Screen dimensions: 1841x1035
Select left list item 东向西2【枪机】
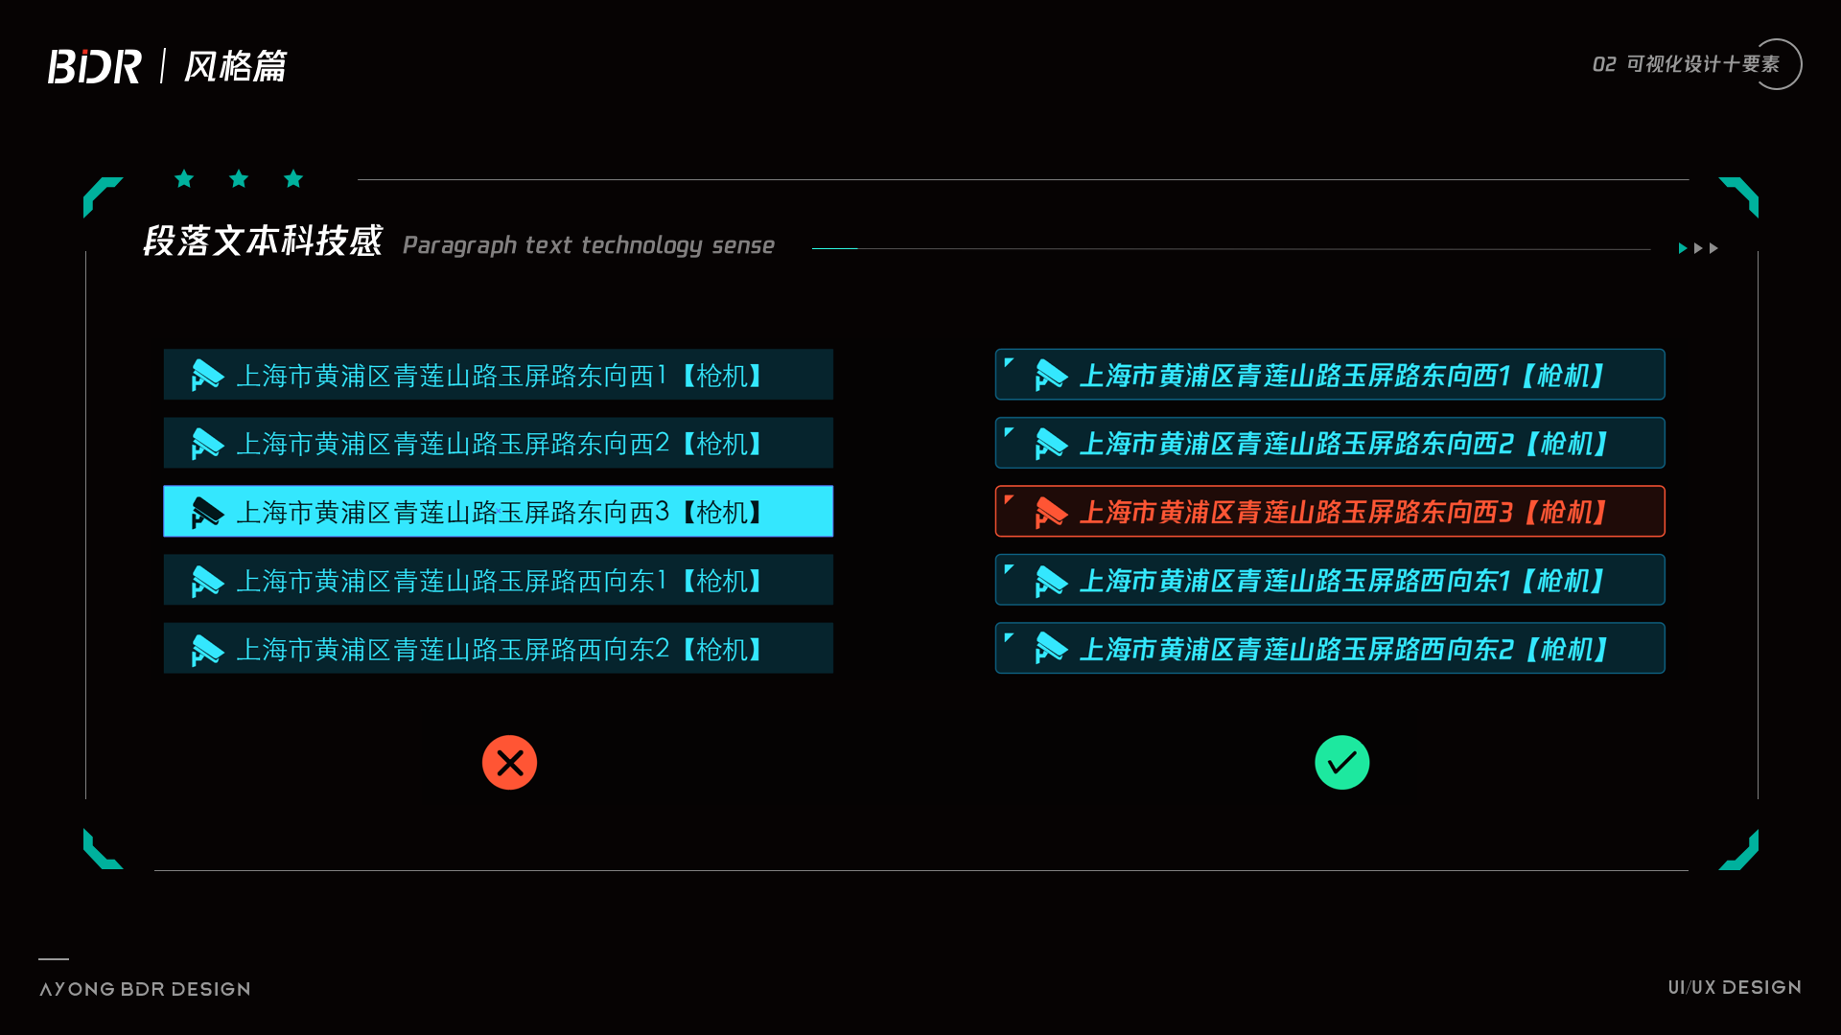pyautogui.click(x=499, y=443)
